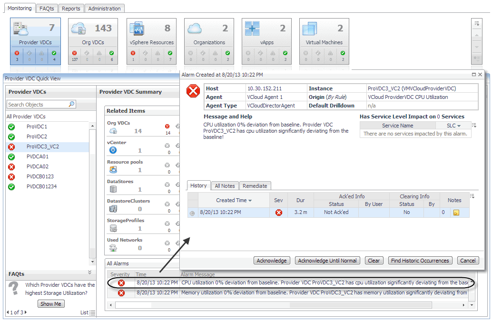Image resolution: width=492 pixels, height=321 pixels.
Task: Open tile strip options icon at top right
Action: (477, 24)
